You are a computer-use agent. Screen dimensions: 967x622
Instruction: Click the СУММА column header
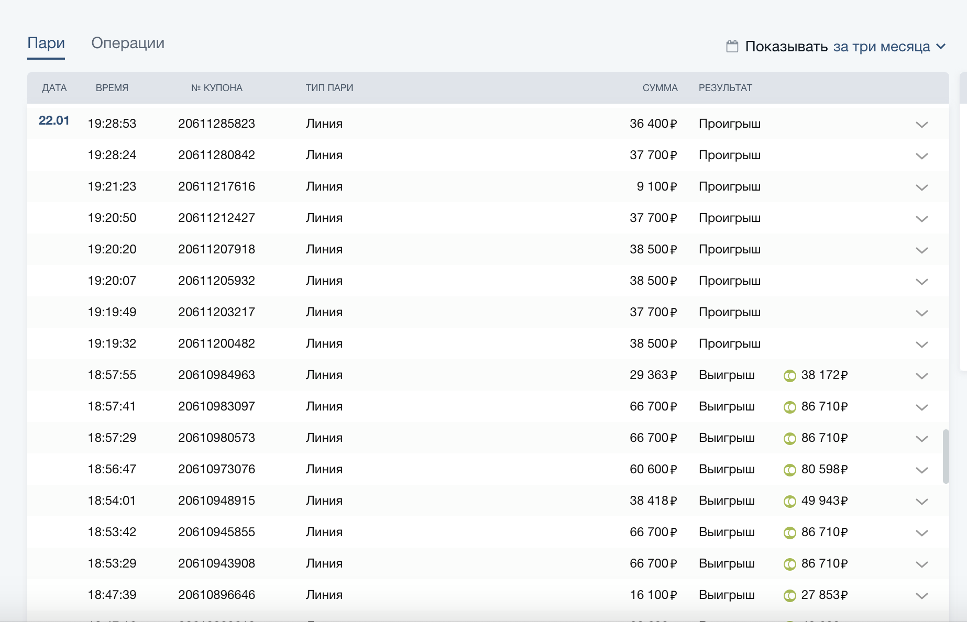[x=660, y=88]
